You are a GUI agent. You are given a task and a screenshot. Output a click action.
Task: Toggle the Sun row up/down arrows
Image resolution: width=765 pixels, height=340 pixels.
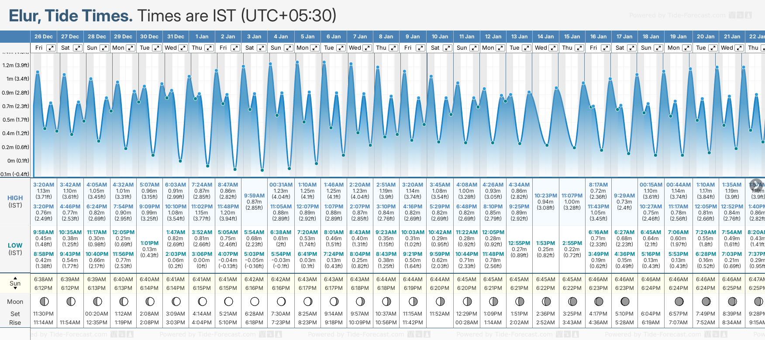(15, 283)
